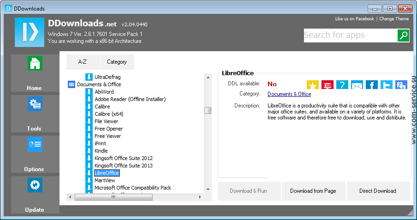
Task: Select Adobe Reader (Offline Installer) entry
Action: [130, 99]
